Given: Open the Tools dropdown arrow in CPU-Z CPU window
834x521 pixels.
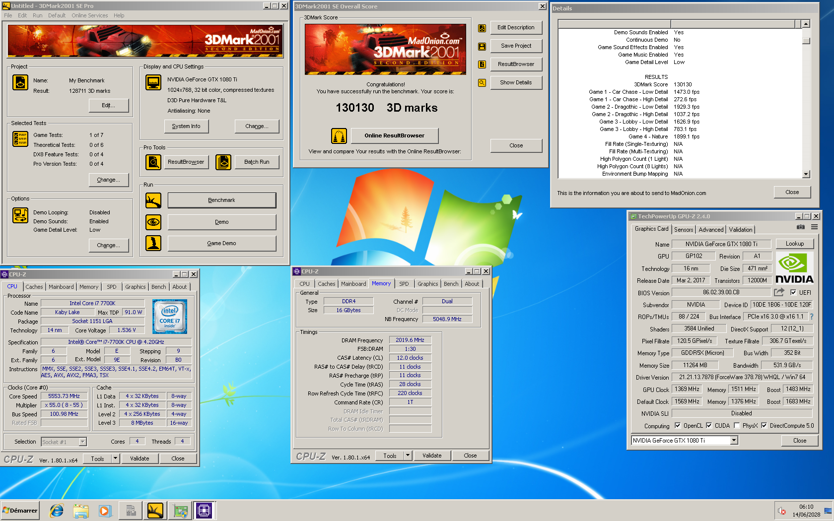Looking at the screenshot, I should [x=115, y=458].
